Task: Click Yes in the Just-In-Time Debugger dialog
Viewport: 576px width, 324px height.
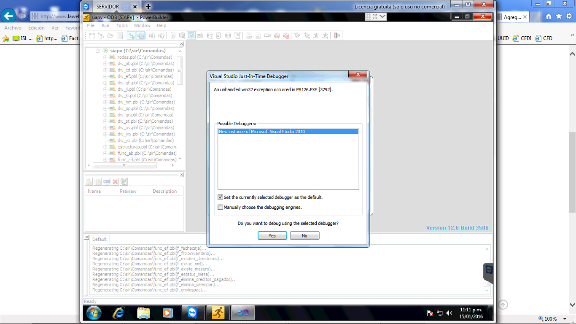Action: [272, 236]
